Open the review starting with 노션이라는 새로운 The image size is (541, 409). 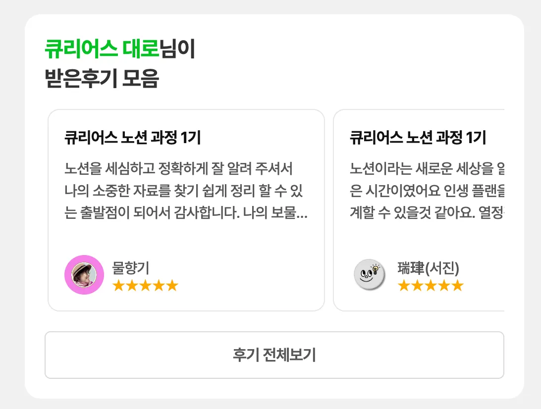tap(427, 191)
